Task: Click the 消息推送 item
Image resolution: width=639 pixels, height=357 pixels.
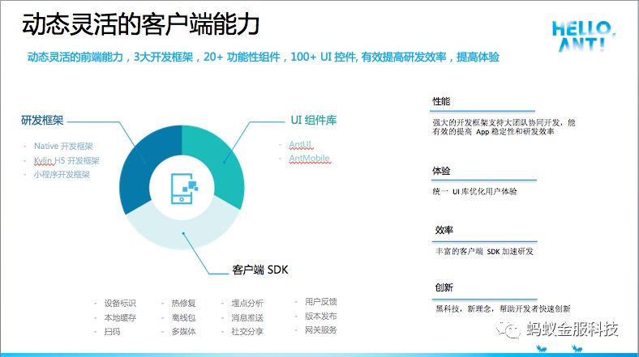Action: tap(247, 317)
